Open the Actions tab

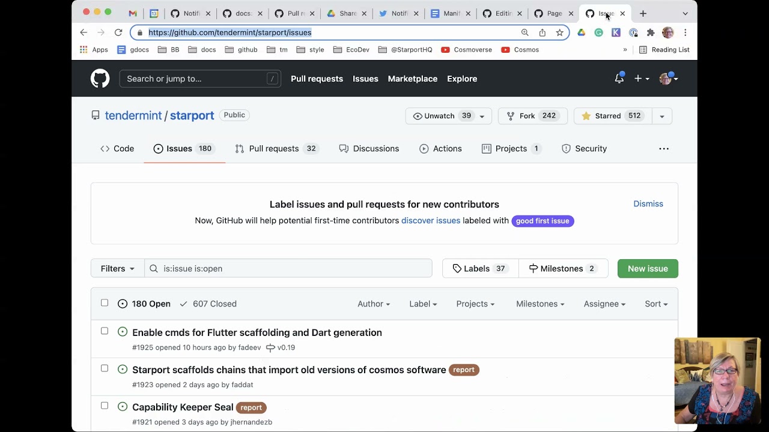pyautogui.click(x=440, y=149)
